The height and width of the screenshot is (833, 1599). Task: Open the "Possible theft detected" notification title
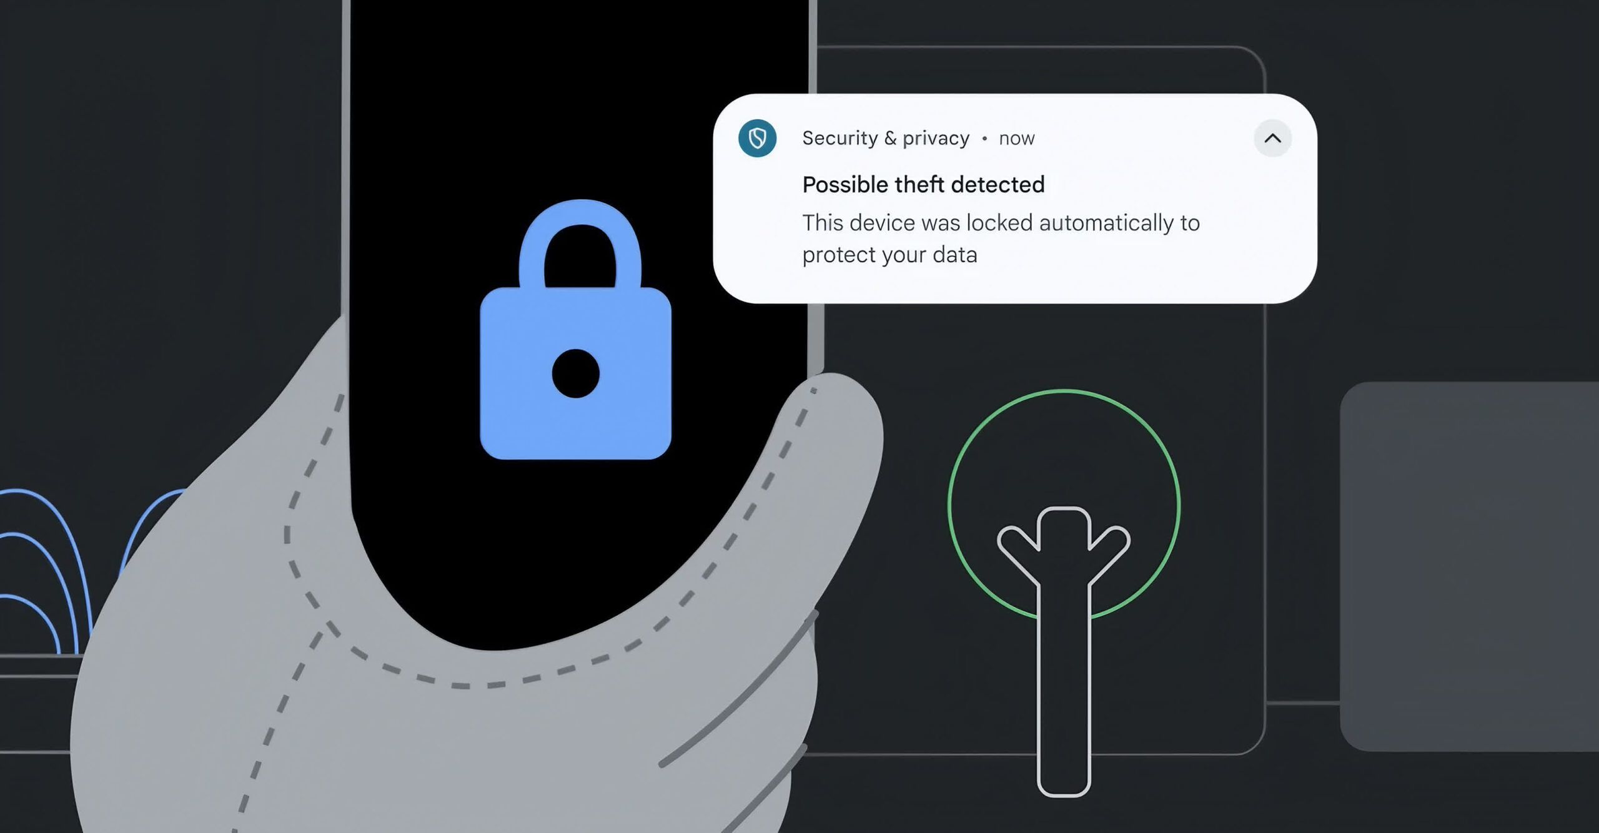coord(923,184)
